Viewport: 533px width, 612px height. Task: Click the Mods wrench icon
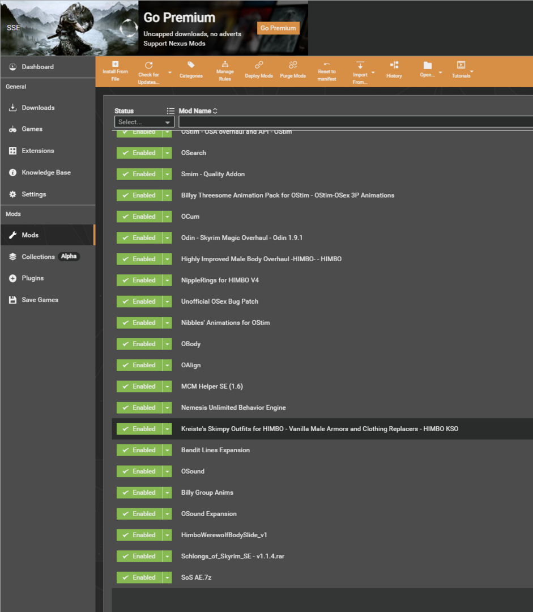coord(13,235)
